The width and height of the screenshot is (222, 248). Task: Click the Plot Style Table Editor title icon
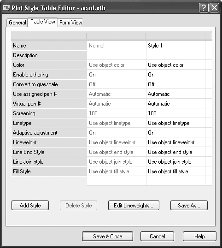pyautogui.click(x=6, y=8)
